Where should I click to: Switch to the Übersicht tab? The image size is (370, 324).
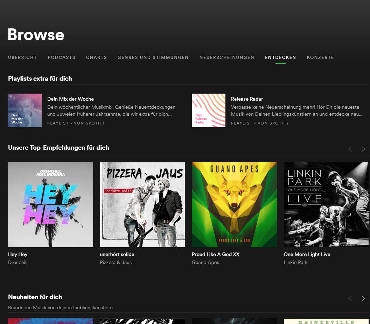tap(22, 57)
